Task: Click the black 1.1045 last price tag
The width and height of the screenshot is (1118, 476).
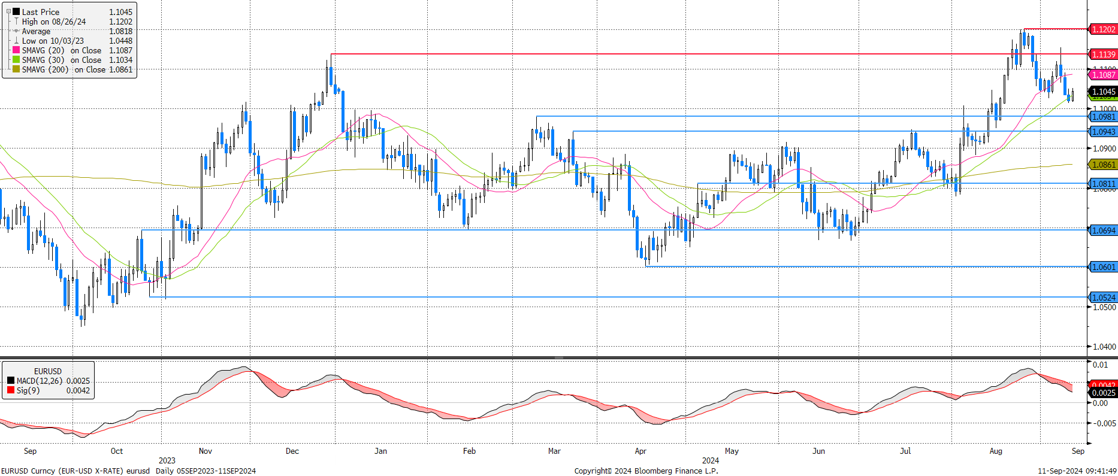Action: point(1103,91)
